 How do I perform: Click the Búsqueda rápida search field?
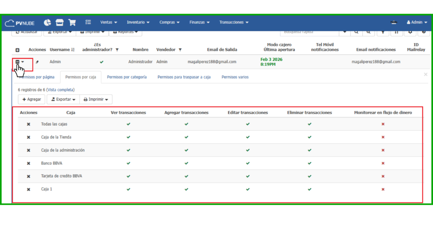pos(310,32)
